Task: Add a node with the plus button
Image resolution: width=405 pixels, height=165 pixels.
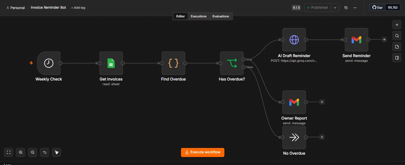Action: 397,25
